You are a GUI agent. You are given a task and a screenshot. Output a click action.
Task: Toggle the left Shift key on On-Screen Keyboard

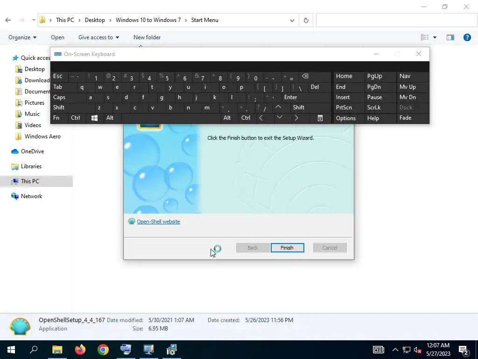click(x=73, y=108)
